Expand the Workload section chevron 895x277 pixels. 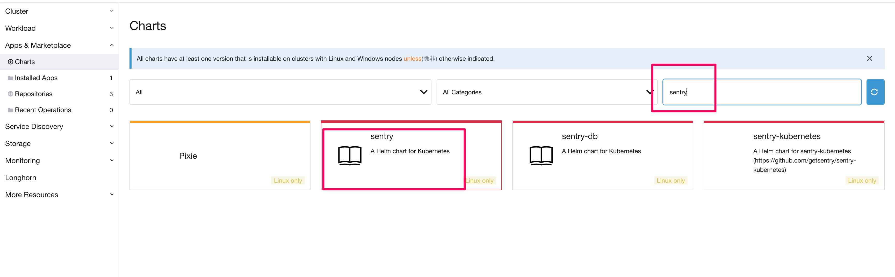pos(112,28)
